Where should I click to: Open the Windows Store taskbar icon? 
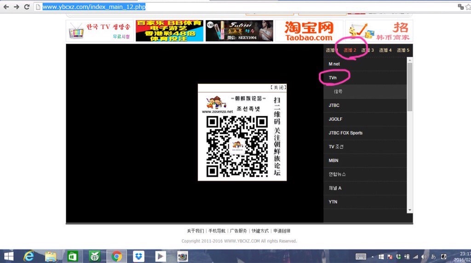pos(72,257)
